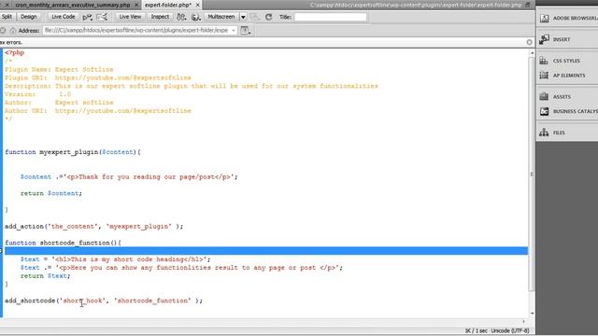Click the 'Here you can show' $text line
Image resolution: width=598 pixels, height=336 pixels.
click(x=181, y=268)
